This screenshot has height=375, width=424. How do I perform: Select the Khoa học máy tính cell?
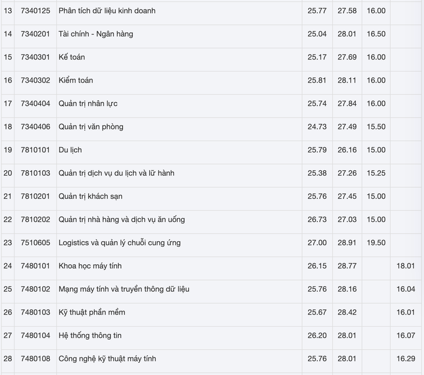[x=90, y=266]
